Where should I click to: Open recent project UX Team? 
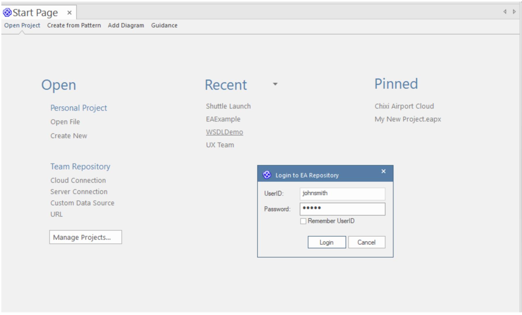(x=220, y=145)
